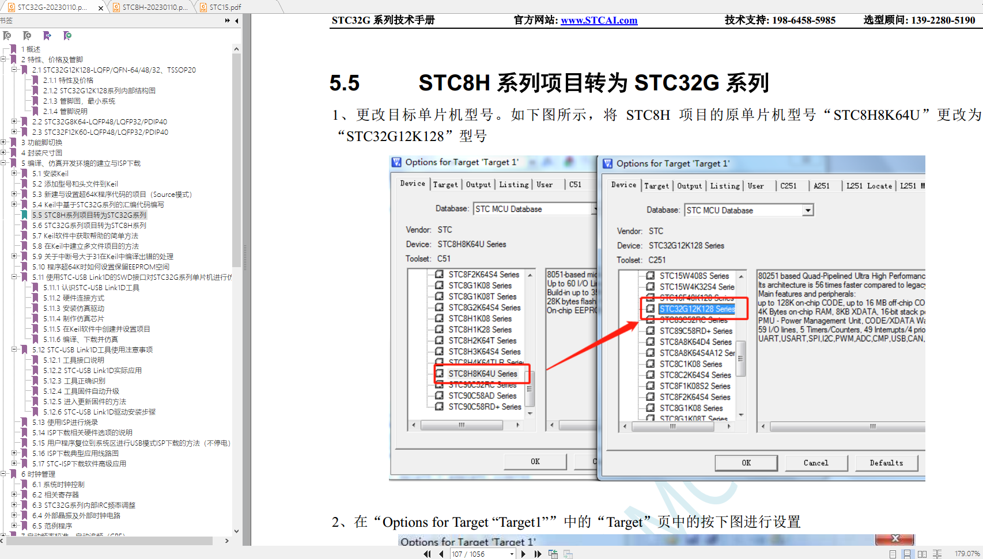The width and height of the screenshot is (983, 559).
Task: Click the 书签 panel title
Action: [x=6, y=21]
